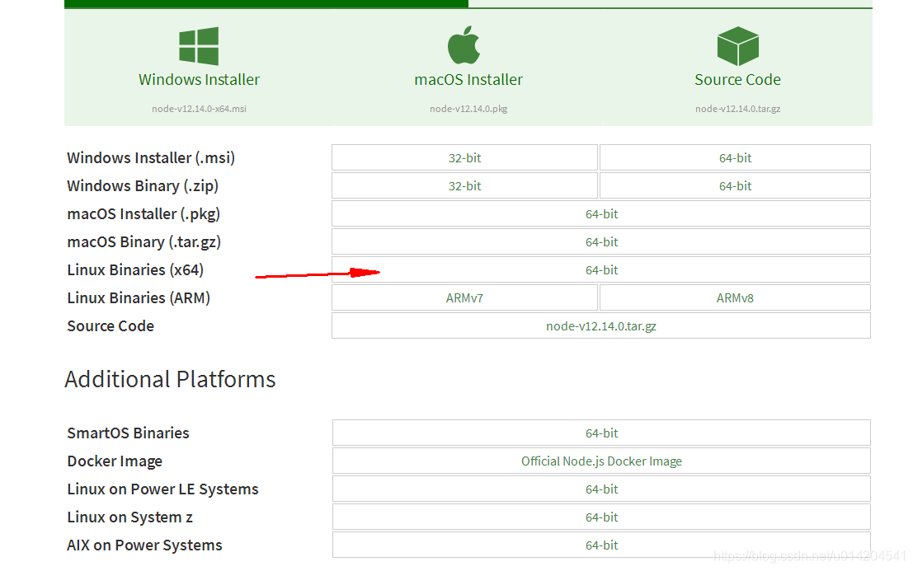The height and width of the screenshot is (571, 913).
Task: Open the Source Code heading link
Action: pyautogui.click(x=737, y=80)
